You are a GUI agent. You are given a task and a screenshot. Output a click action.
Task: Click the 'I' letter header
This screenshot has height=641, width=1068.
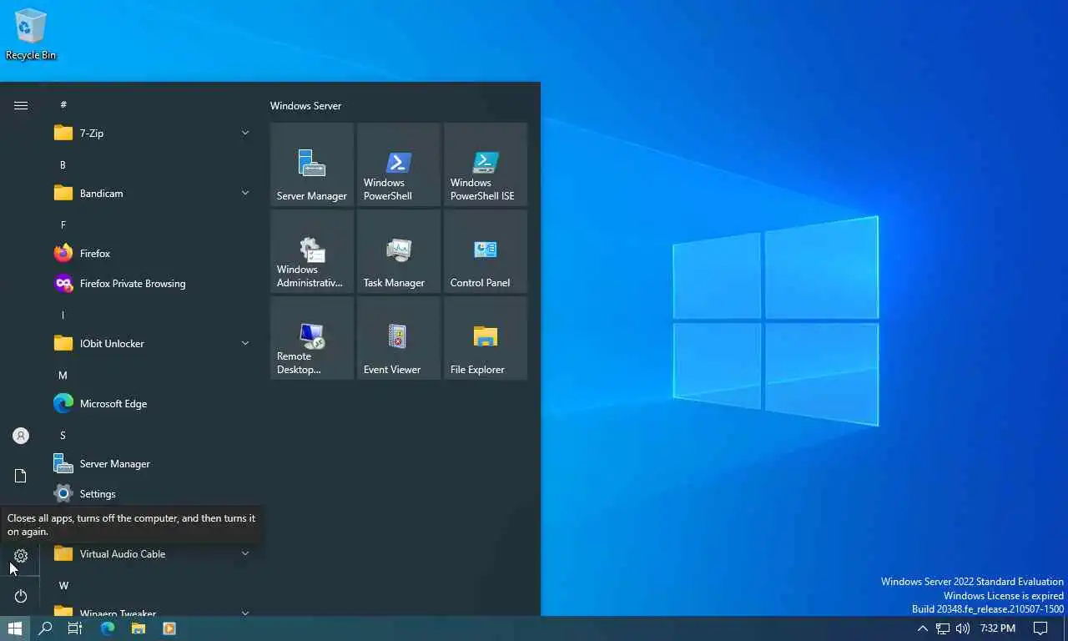tap(63, 315)
